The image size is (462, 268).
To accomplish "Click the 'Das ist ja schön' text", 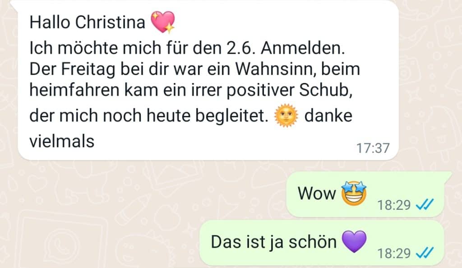I will [x=274, y=242].
